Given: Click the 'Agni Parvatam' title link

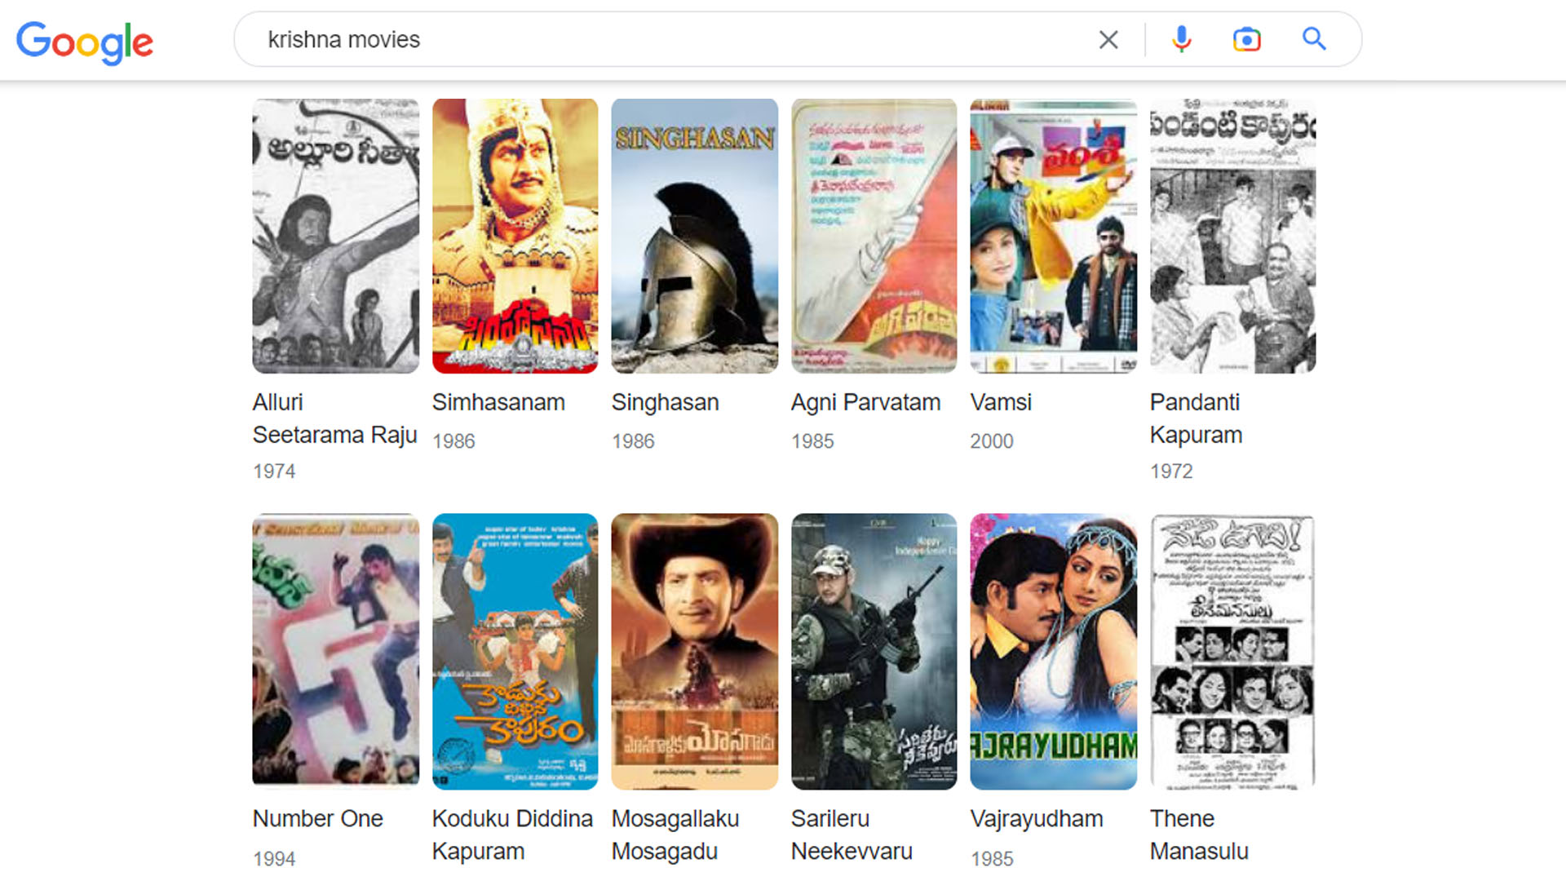Looking at the screenshot, I should (x=865, y=402).
